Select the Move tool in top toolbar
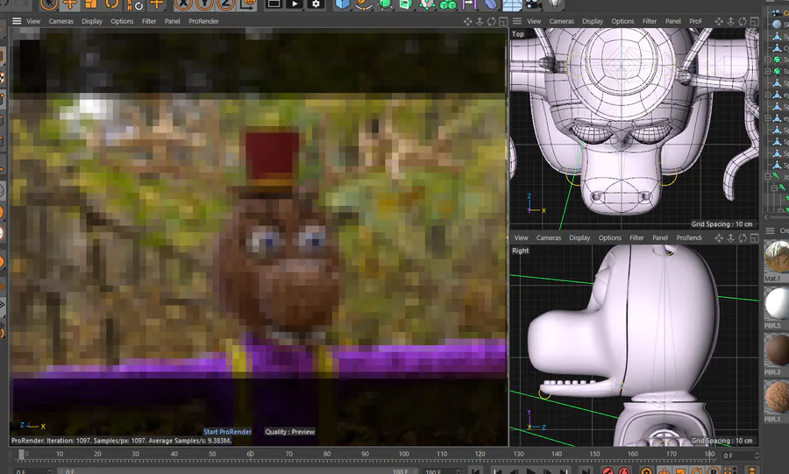Screen dimensions: 789x474 (70, 4)
